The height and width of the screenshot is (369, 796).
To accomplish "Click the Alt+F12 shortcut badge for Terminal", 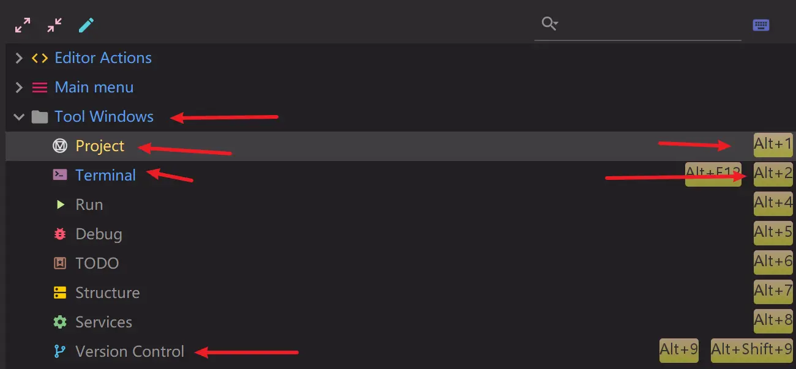I will click(x=713, y=174).
